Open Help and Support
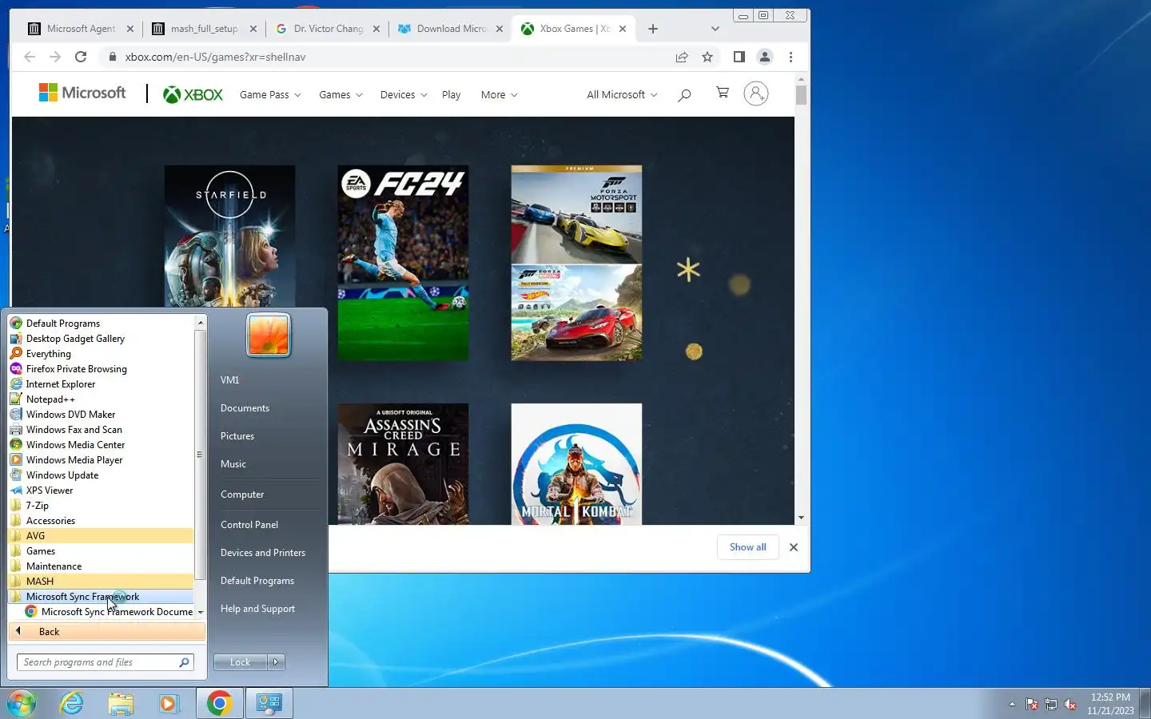Image resolution: width=1151 pixels, height=719 pixels. tap(257, 609)
